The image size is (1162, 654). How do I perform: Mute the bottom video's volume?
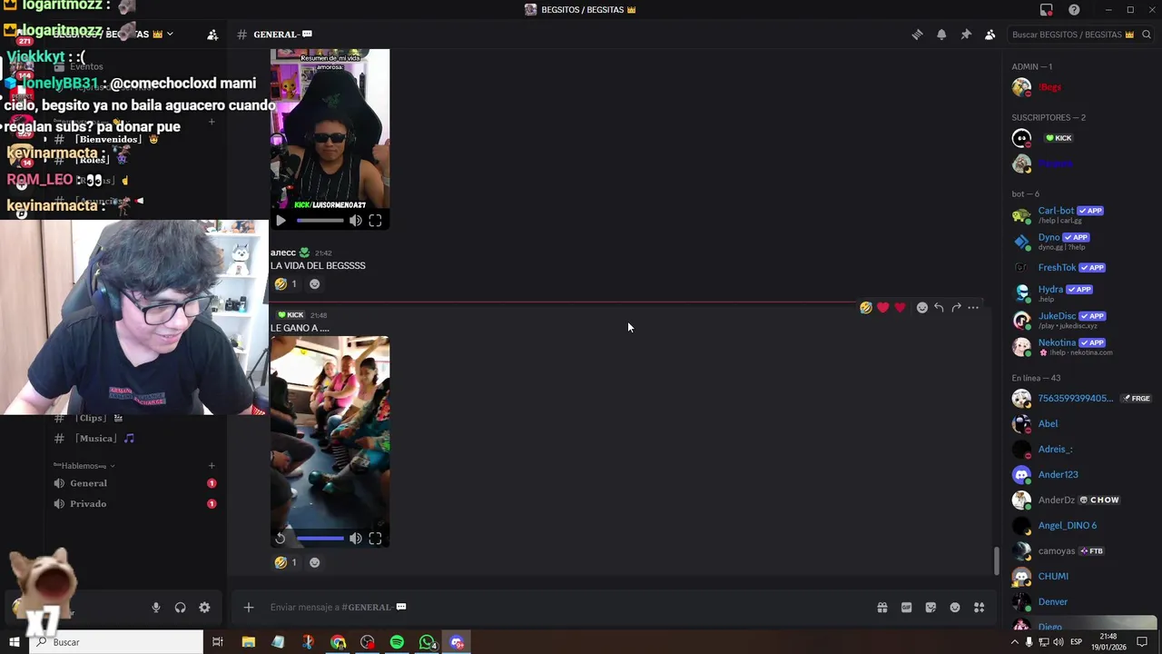point(356,539)
